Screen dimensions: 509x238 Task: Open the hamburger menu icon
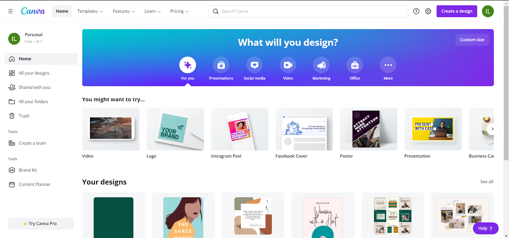point(10,11)
